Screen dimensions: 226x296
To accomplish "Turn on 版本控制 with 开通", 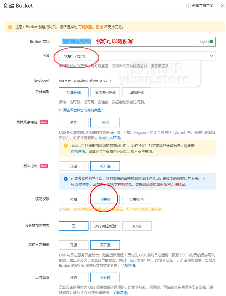I will click(73, 166).
